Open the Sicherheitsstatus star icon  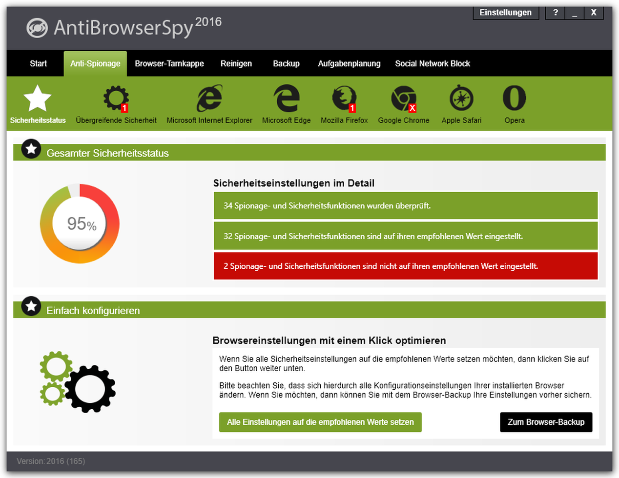pyautogui.click(x=38, y=99)
